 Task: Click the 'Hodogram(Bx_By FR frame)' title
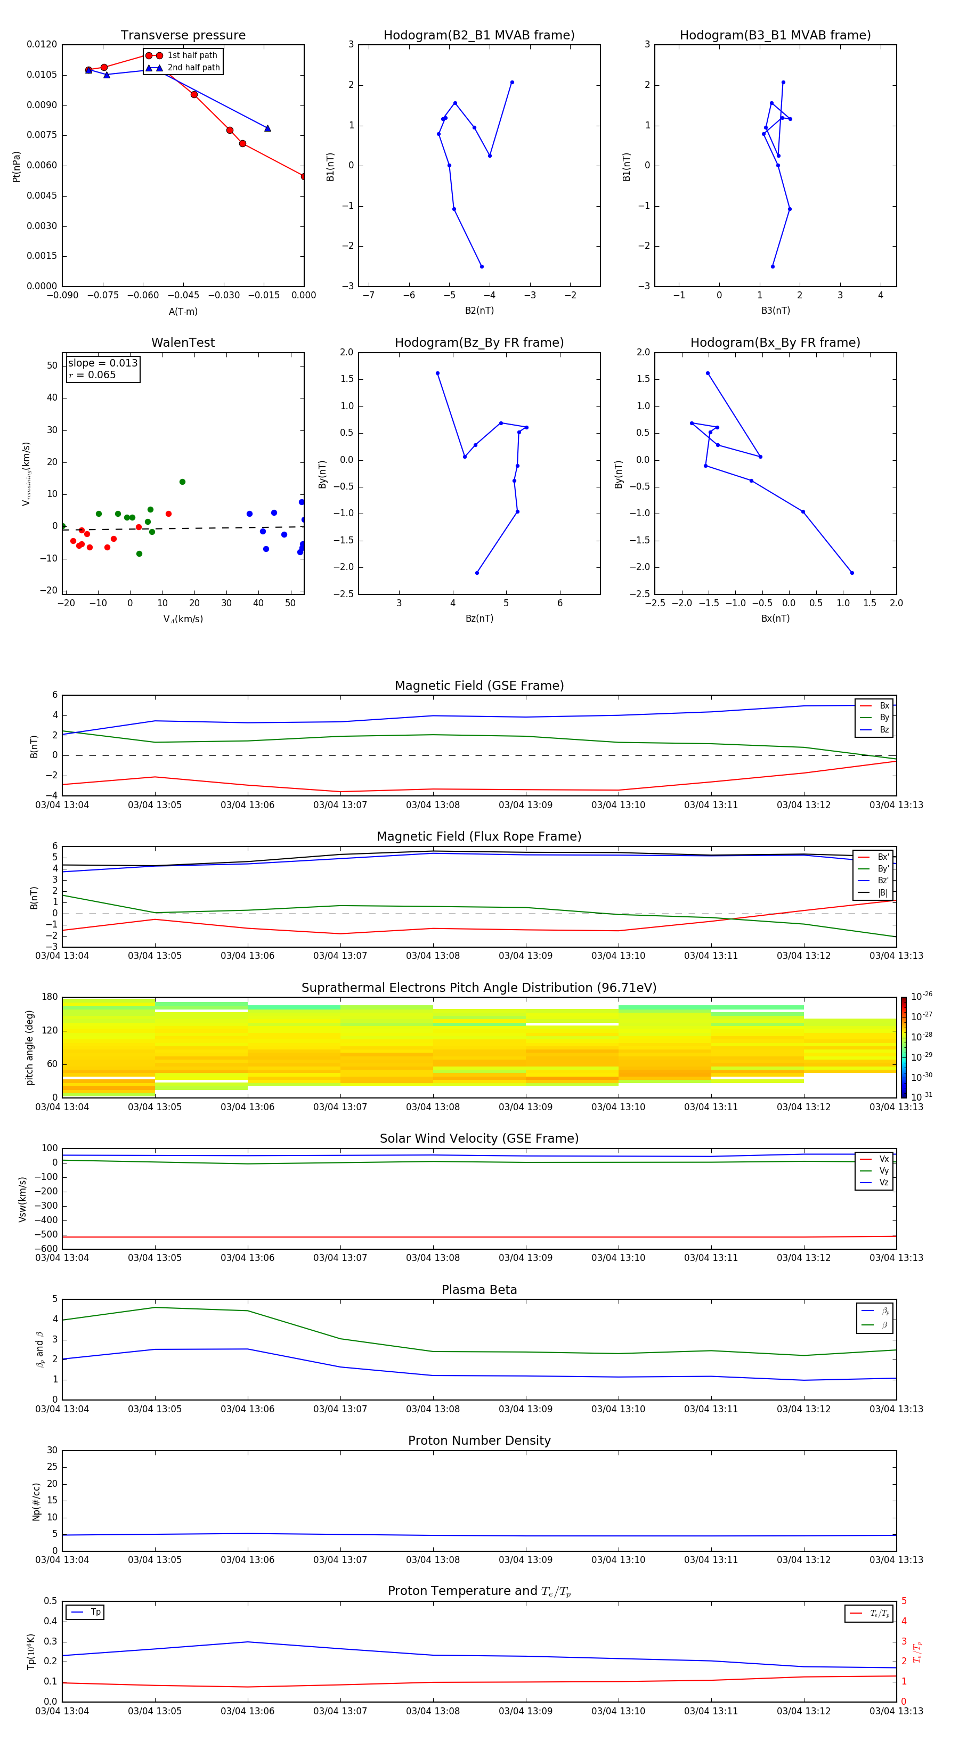click(775, 343)
